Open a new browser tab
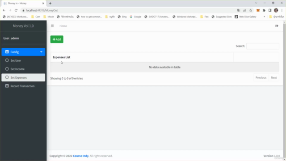This screenshot has height=161, width=286. pos(50,3)
